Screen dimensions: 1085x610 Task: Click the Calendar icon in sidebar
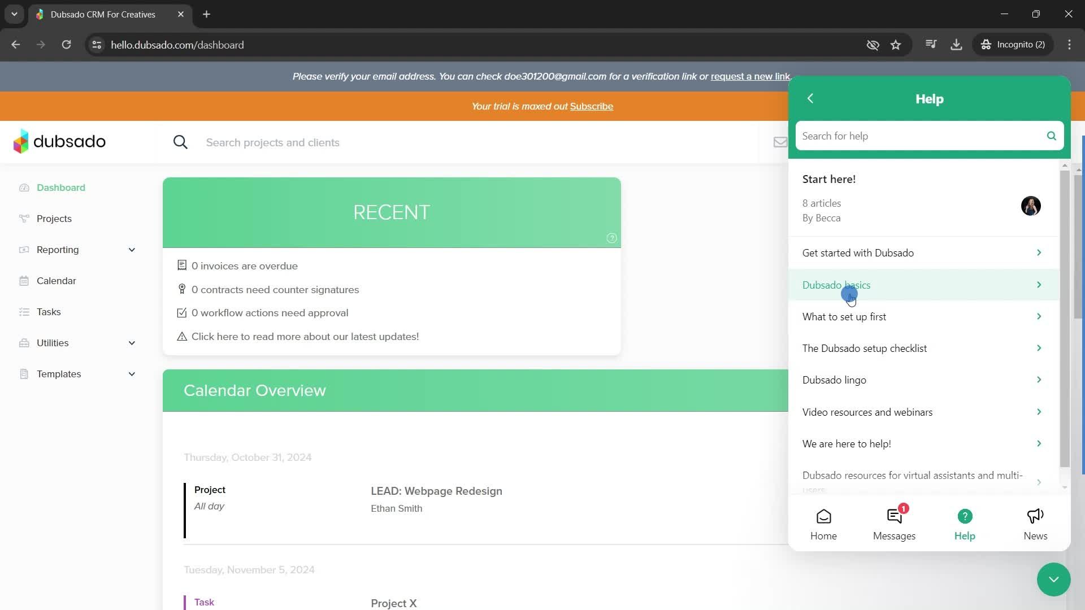tap(24, 281)
